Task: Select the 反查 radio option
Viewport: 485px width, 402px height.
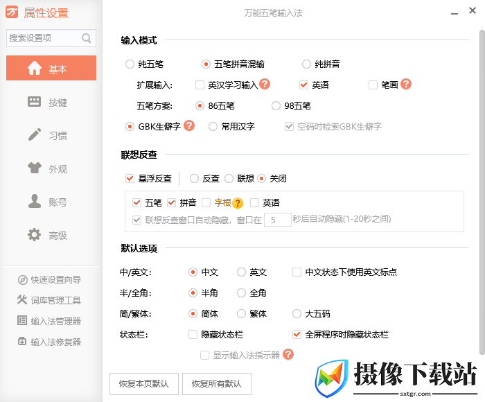Action: (x=194, y=179)
